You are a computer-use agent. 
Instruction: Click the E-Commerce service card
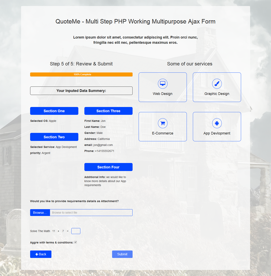pos(163,127)
